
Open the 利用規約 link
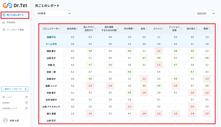click(6, 103)
